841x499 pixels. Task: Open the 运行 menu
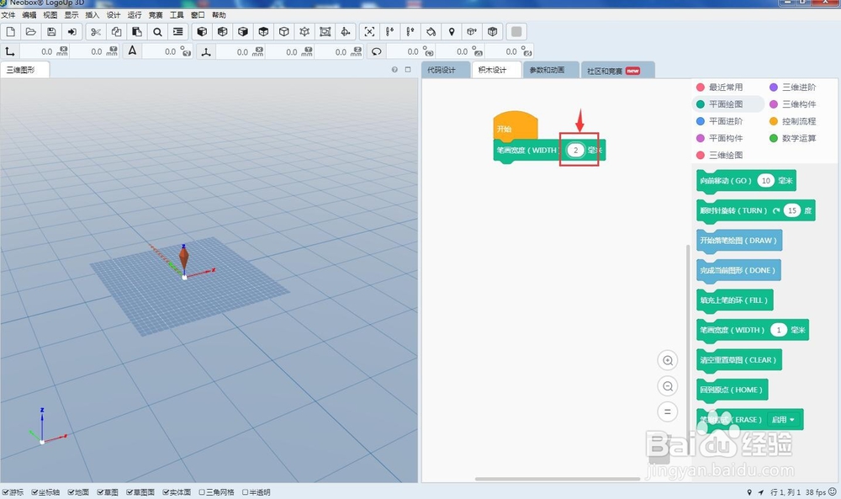[135, 15]
